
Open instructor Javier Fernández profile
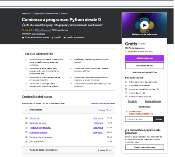click(x=38, y=34)
